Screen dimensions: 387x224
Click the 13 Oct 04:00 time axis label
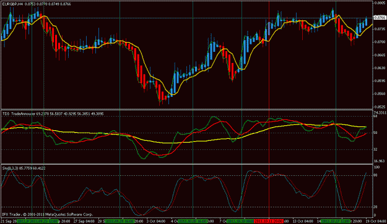click(x=303, y=222)
